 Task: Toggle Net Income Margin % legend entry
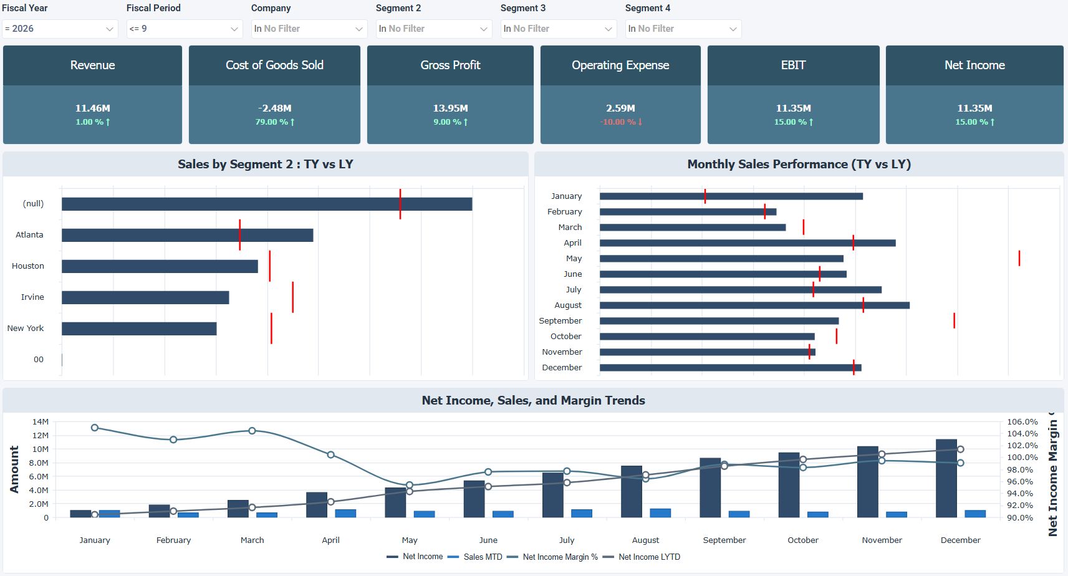point(552,557)
